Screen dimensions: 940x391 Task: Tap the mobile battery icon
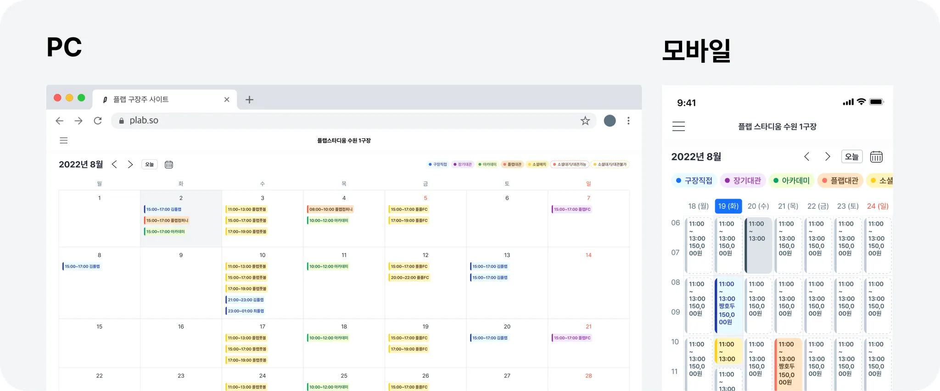click(876, 102)
